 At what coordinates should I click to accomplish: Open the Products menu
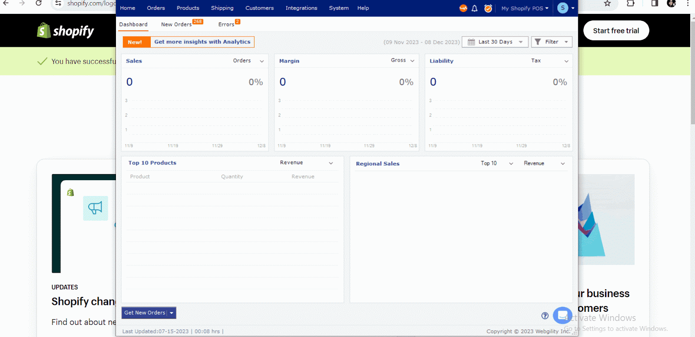[x=188, y=8]
